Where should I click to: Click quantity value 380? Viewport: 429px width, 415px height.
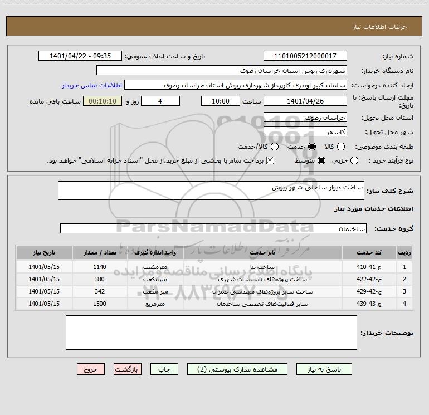[x=100, y=279]
